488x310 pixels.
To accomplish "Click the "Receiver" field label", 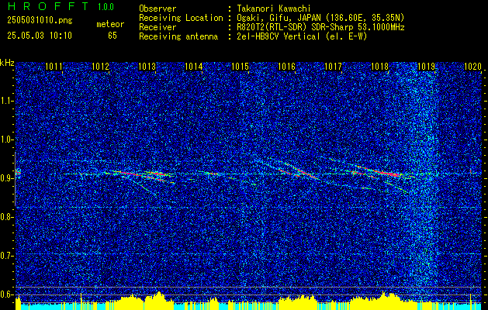I will [x=157, y=27].
